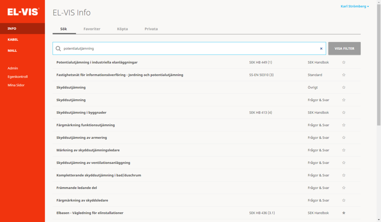Clear the search field with the X

pyautogui.click(x=321, y=49)
